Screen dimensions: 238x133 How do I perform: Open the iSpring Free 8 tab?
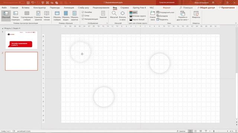139,7
